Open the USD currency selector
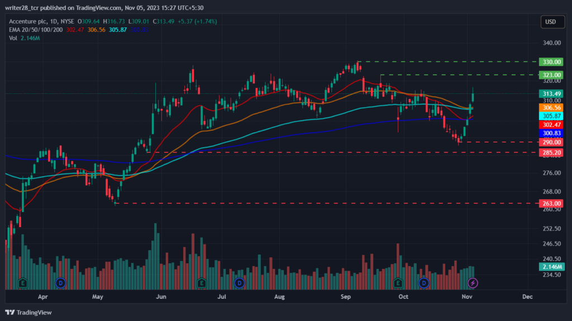The height and width of the screenshot is (321, 572). point(552,22)
